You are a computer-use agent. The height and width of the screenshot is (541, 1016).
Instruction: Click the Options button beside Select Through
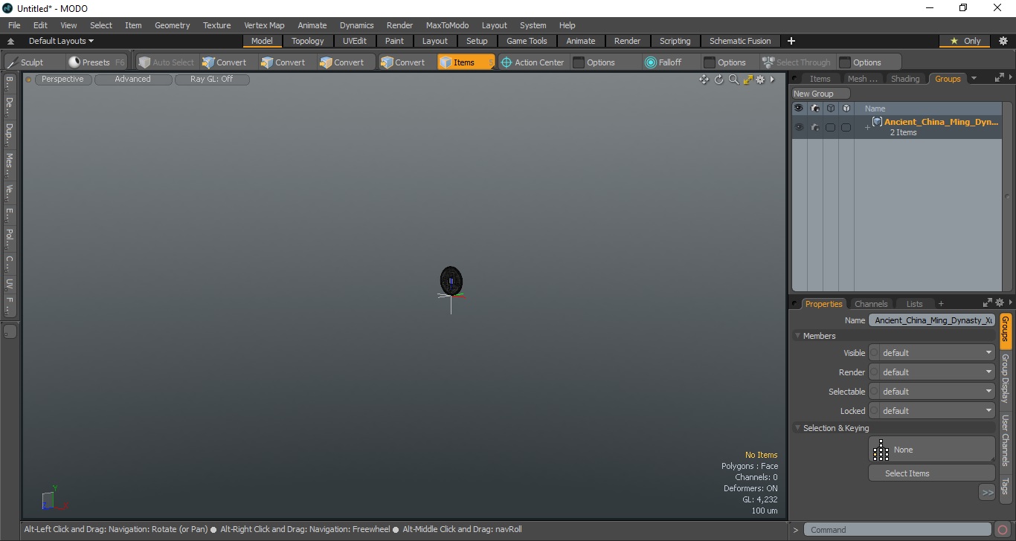[x=867, y=62]
